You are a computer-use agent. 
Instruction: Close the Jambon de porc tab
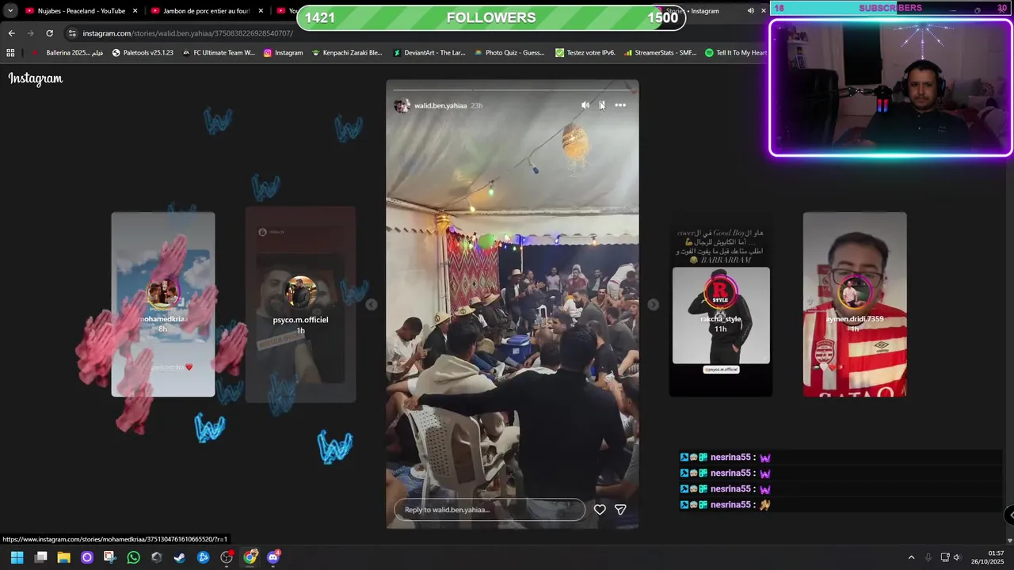point(261,11)
